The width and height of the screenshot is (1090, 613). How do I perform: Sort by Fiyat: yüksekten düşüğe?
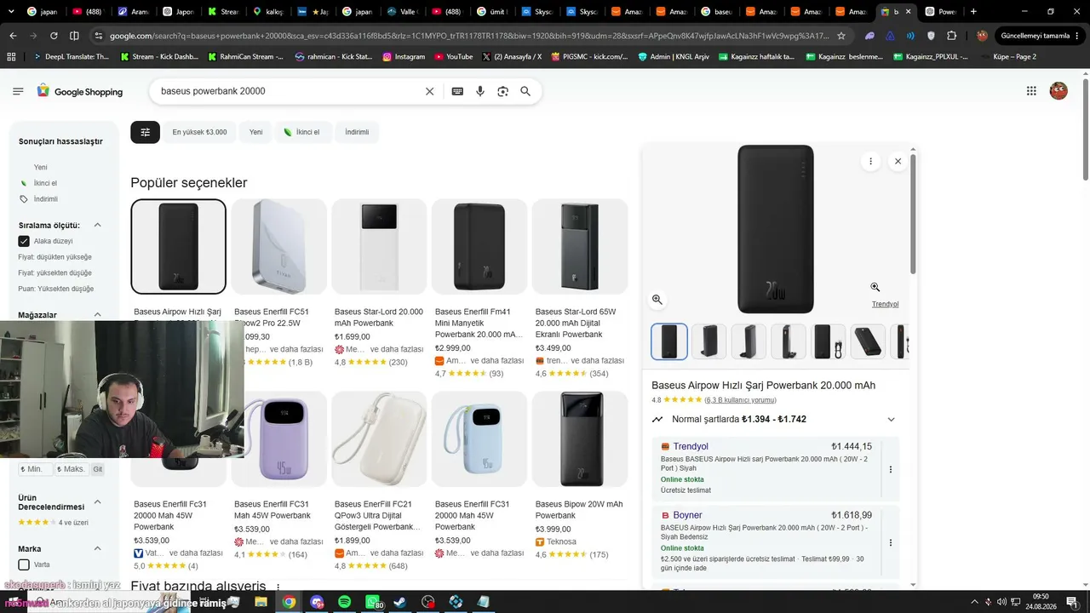coord(54,273)
